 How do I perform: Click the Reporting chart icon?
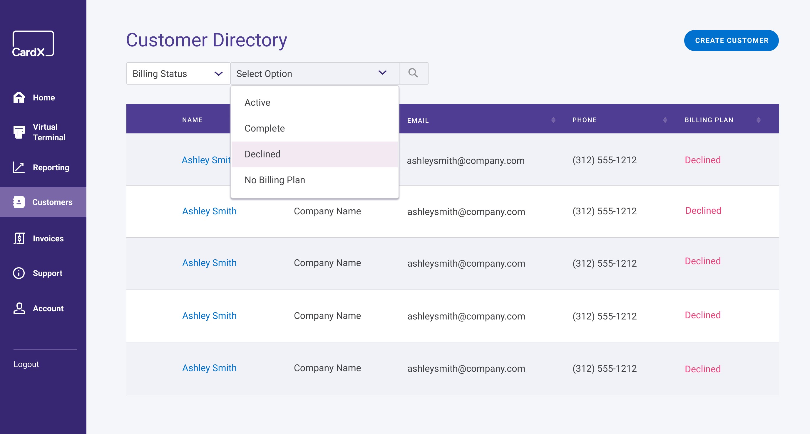19,167
